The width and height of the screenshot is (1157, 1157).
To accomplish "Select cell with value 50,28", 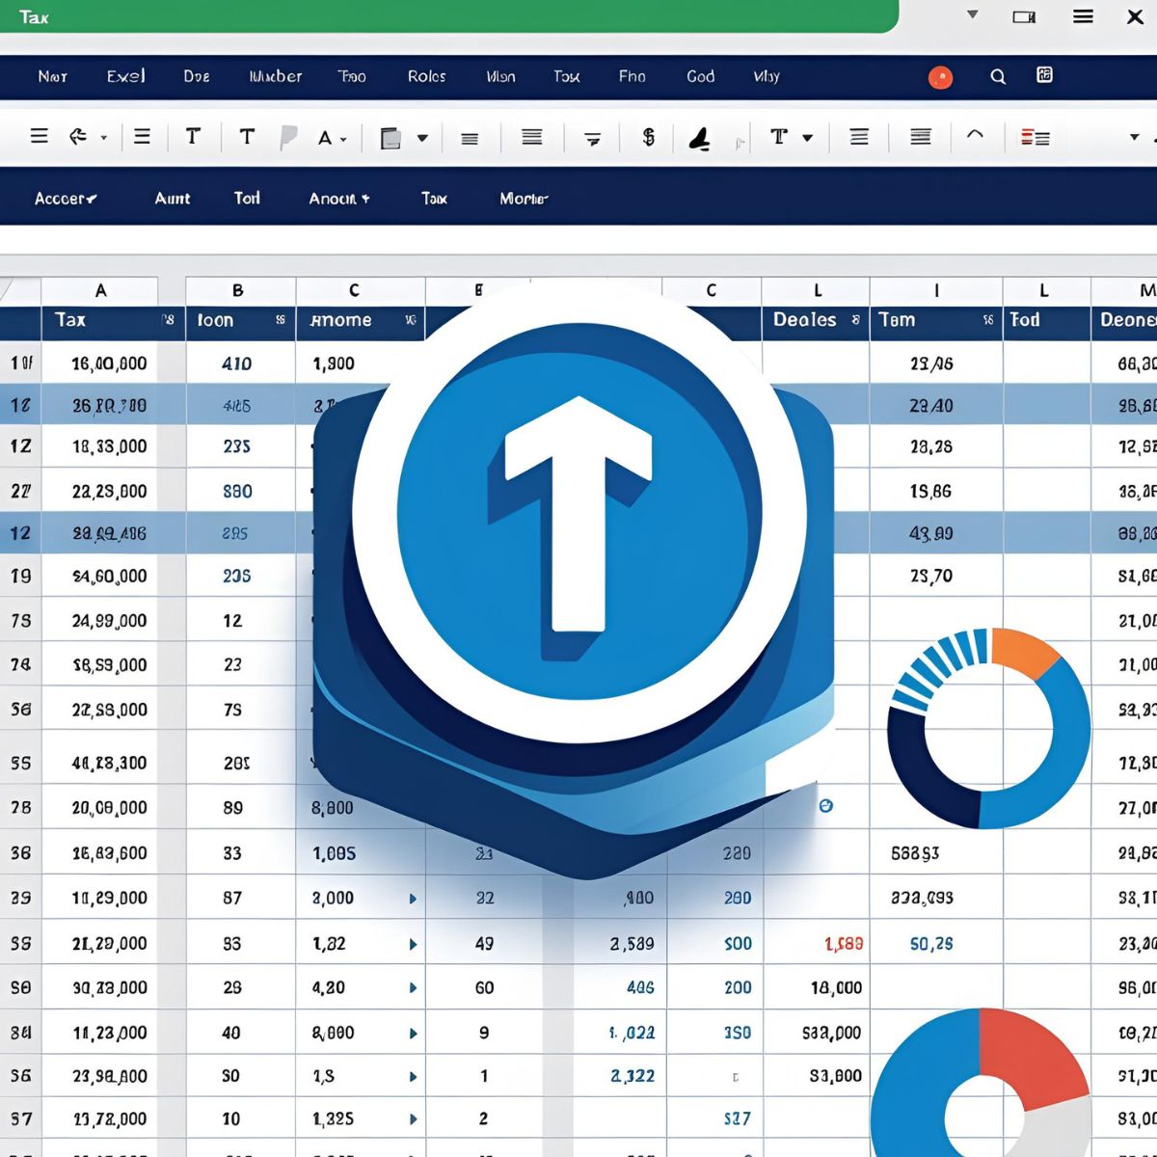I will (x=936, y=944).
